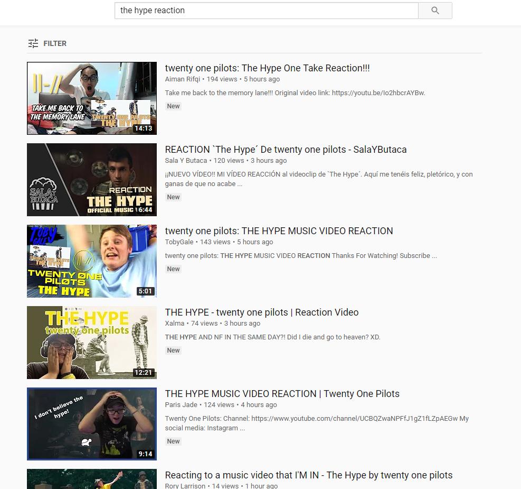Click the '¡¡NUEVO VÍDEO!!' description text
This screenshot has width=521, height=489.
[x=319, y=179]
